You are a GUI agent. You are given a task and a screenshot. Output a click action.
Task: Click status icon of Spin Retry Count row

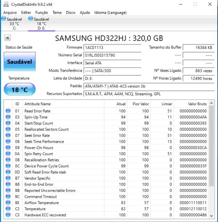click(x=8, y=154)
